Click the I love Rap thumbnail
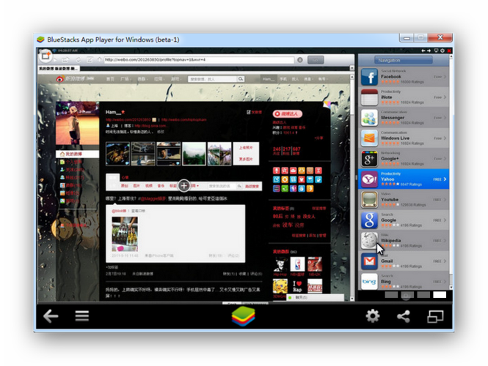Image resolution: width=488 pixels, height=366 pixels. point(297,286)
